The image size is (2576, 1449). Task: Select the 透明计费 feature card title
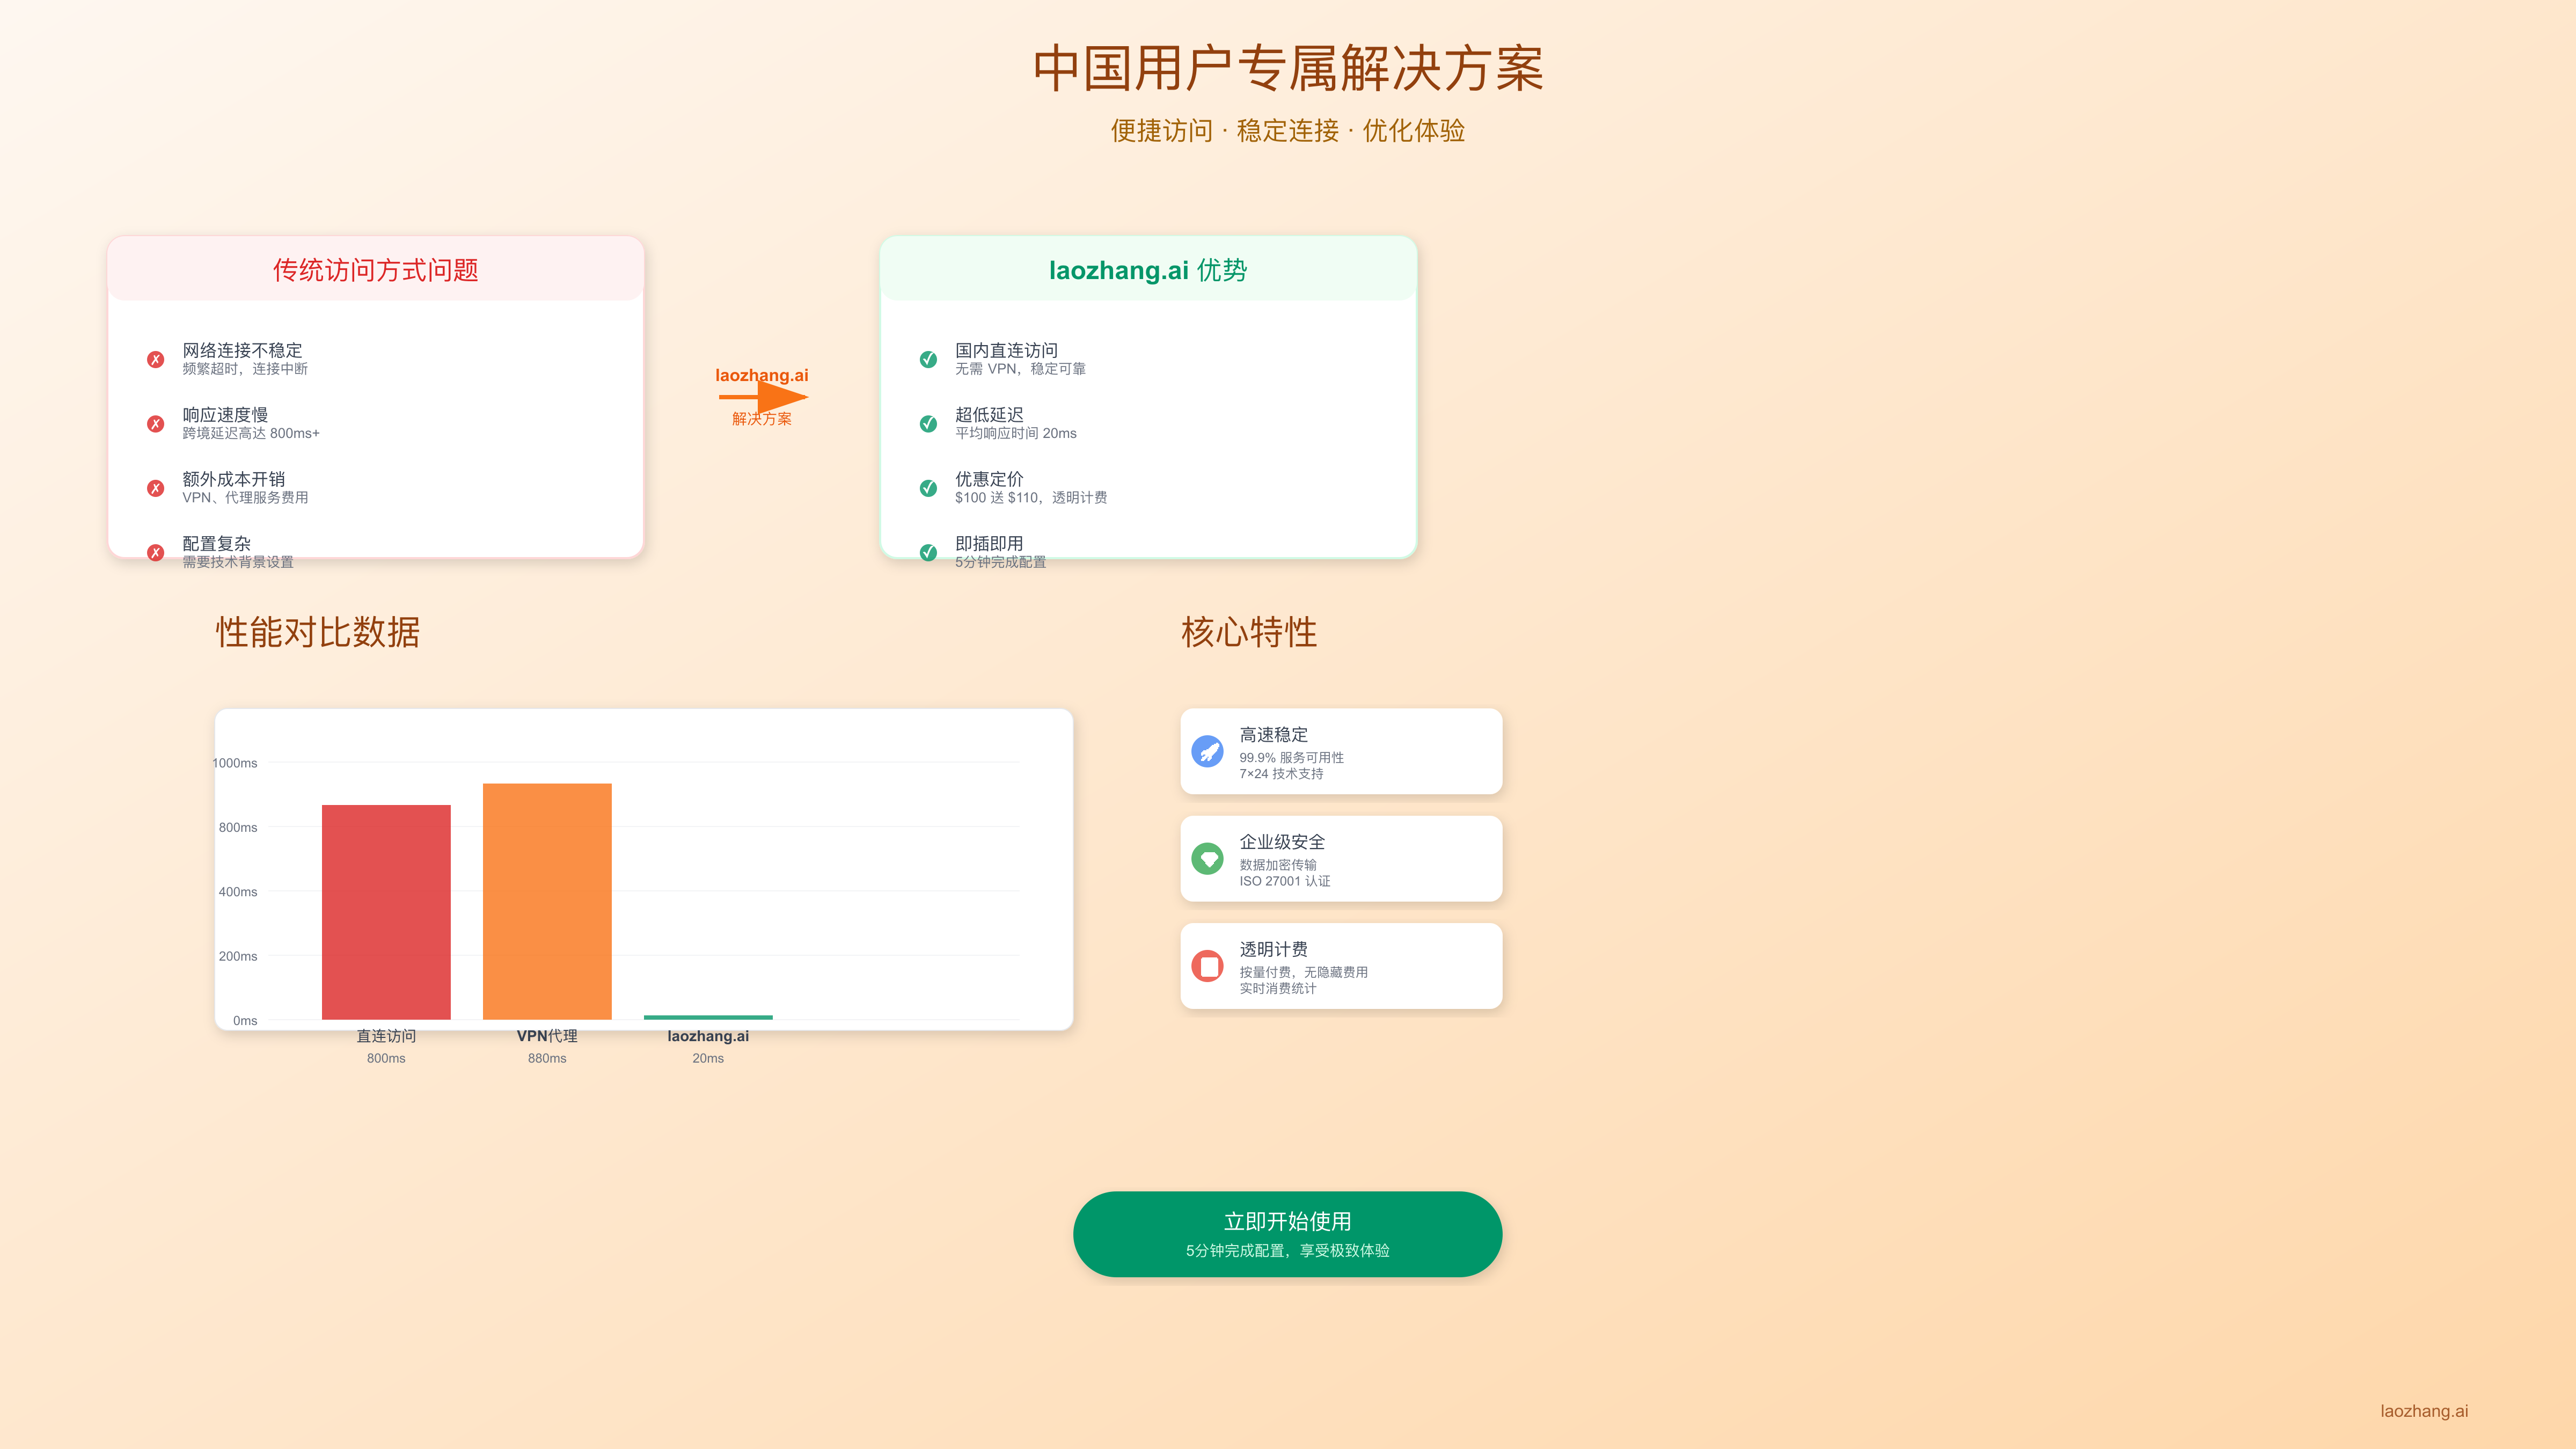click(1273, 949)
